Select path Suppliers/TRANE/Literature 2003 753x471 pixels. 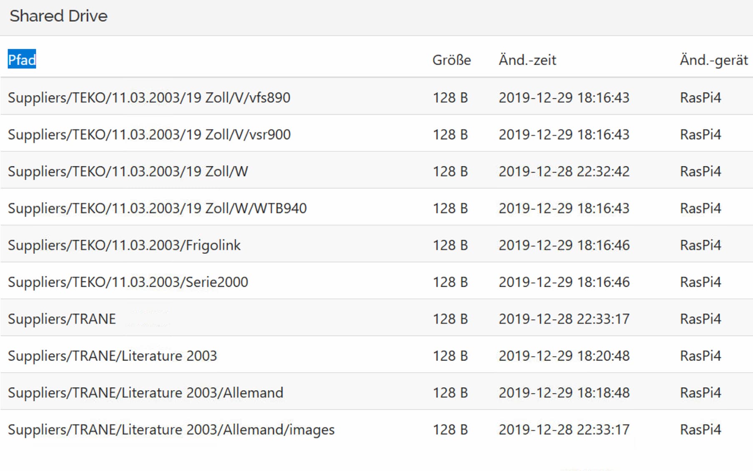tap(113, 356)
